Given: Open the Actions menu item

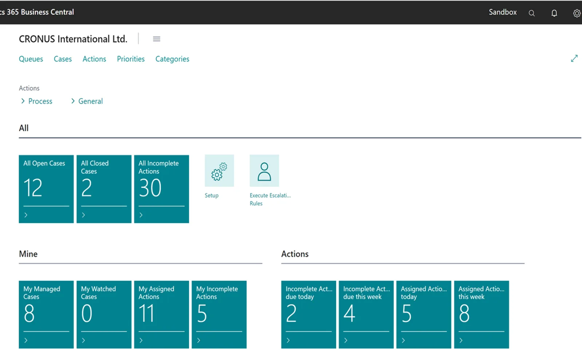Looking at the screenshot, I should [x=94, y=59].
